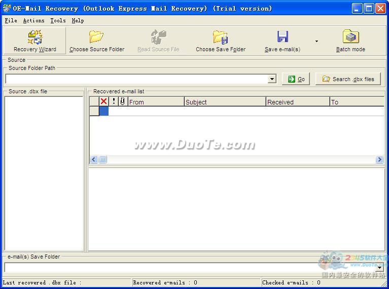The height and width of the screenshot is (289, 389).
Task: Click Search .dbx files button
Action: (348, 79)
